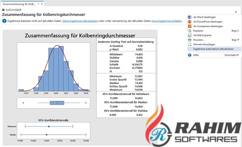Click the Word icon in the context menu
This screenshot has width=242, height=147.
coord(190,17)
